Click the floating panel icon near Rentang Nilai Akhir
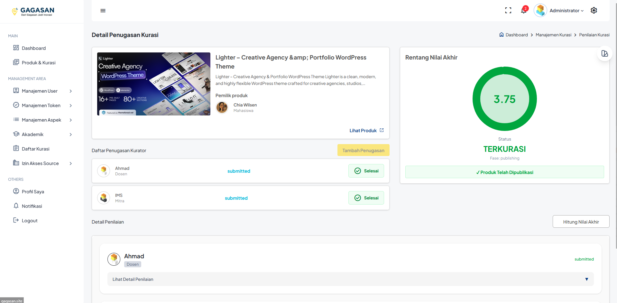This screenshot has width=617, height=303. 604,53
